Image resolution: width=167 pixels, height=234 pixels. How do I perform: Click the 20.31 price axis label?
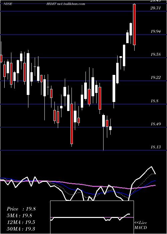pyautogui.click(x=156, y=8)
